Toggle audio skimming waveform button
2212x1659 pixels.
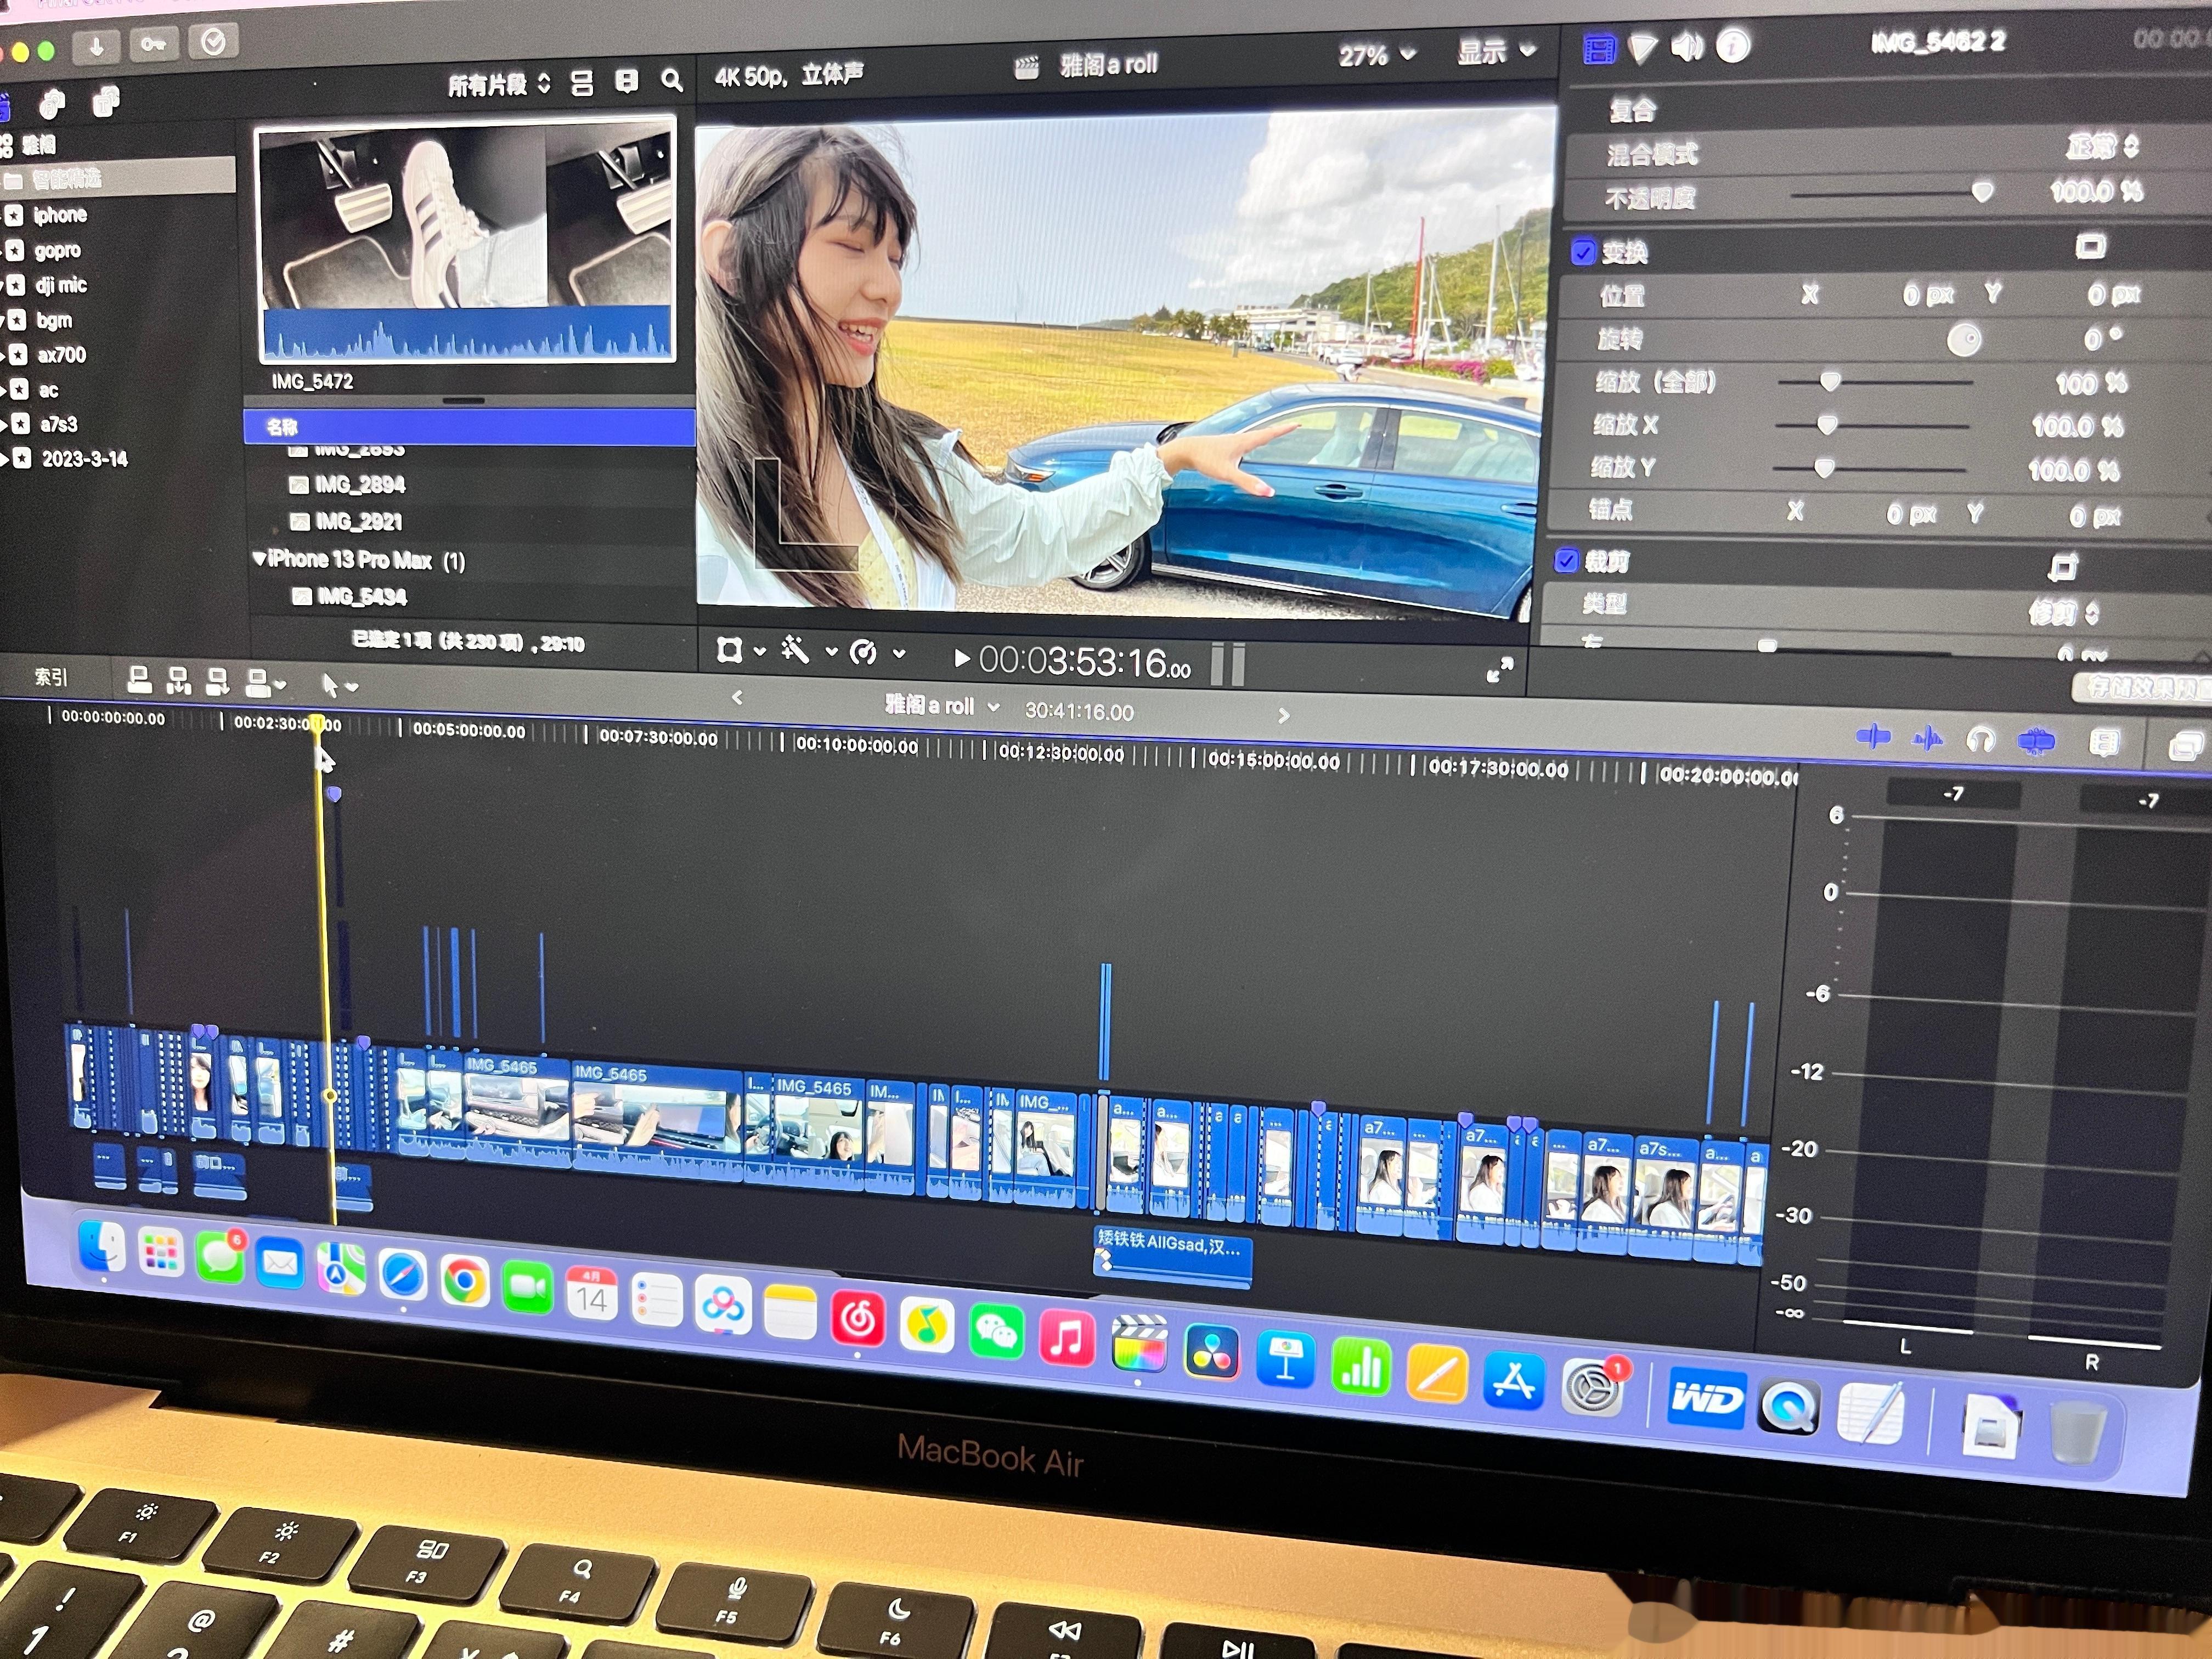click(1926, 739)
